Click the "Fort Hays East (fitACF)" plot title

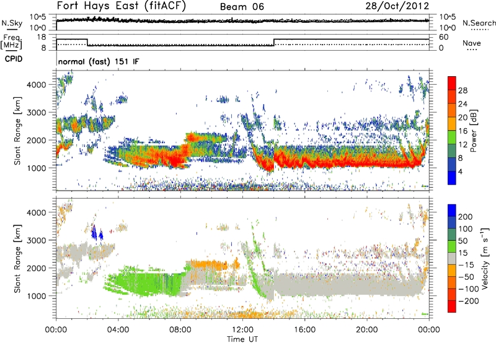click(122, 6)
